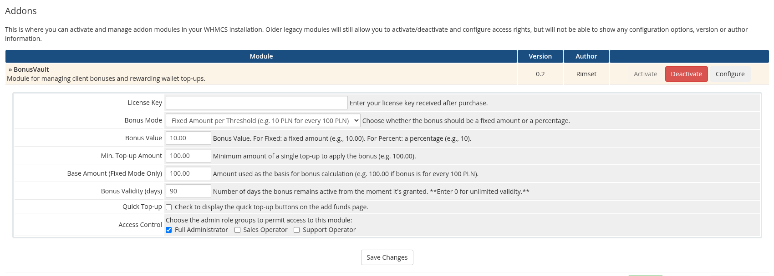Click the Version column header
This screenshot has height=276, width=774.
[x=540, y=56]
